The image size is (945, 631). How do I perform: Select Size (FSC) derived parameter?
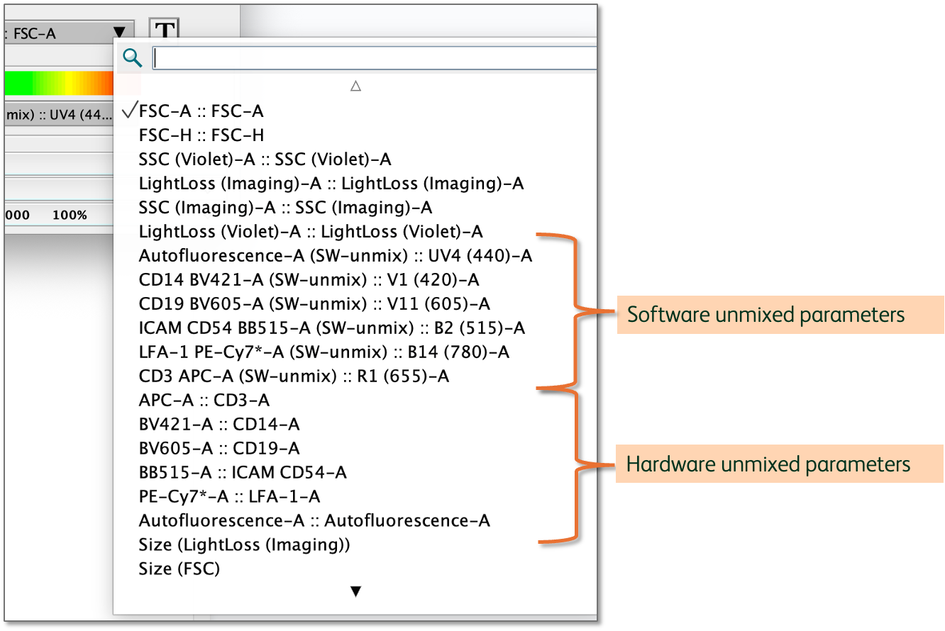pyautogui.click(x=179, y=569)
